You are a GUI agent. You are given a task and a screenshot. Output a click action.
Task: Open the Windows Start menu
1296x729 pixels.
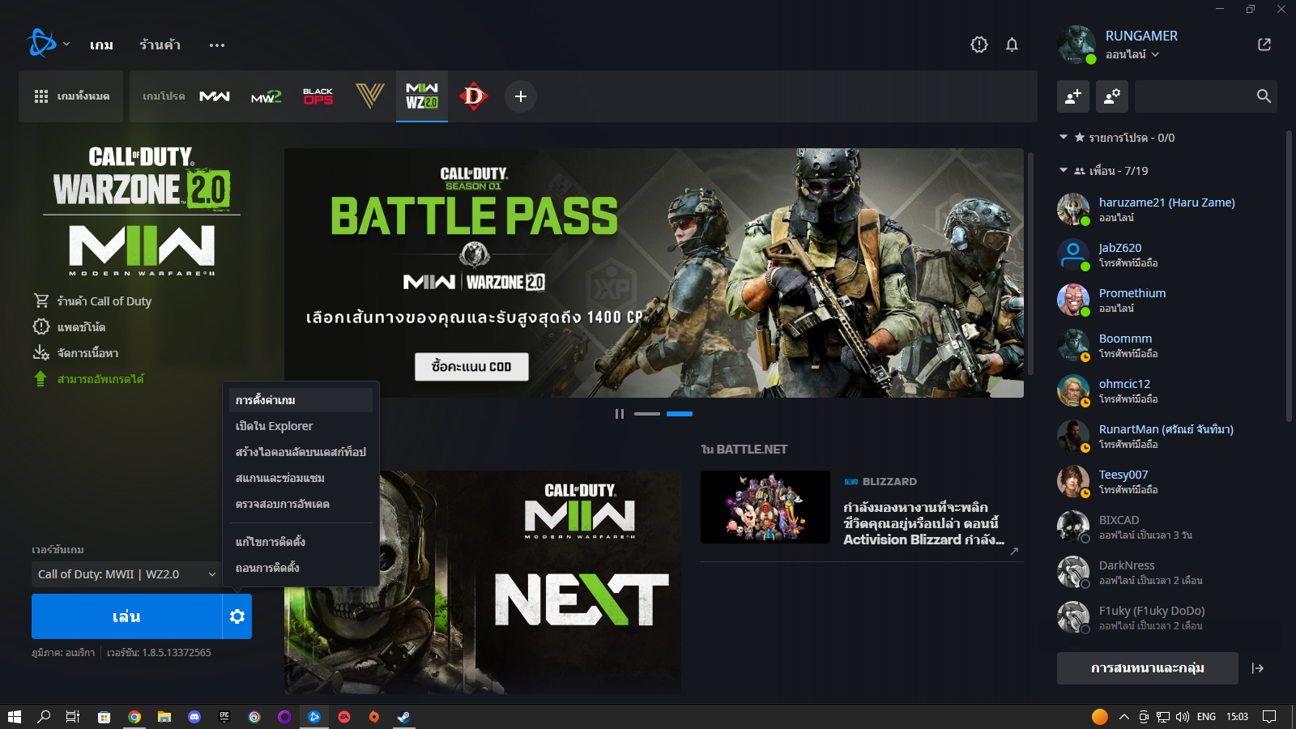pos(15,717)
